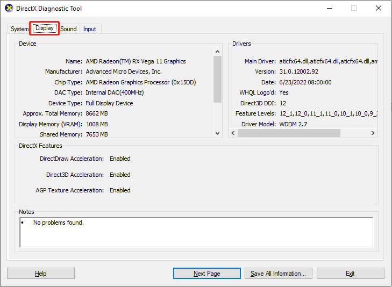Open the Sound tab

68,29
